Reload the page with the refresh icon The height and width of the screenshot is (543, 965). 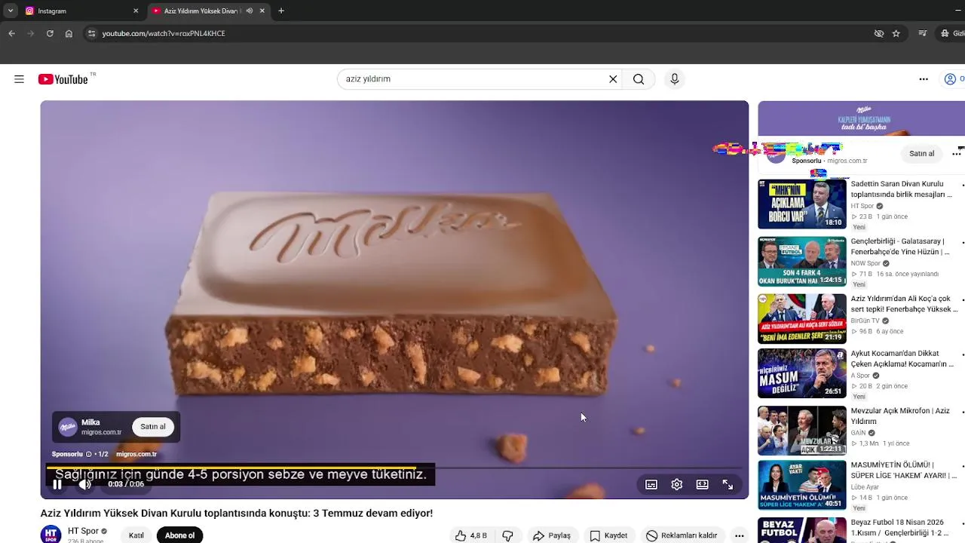(x=50, y=33)
